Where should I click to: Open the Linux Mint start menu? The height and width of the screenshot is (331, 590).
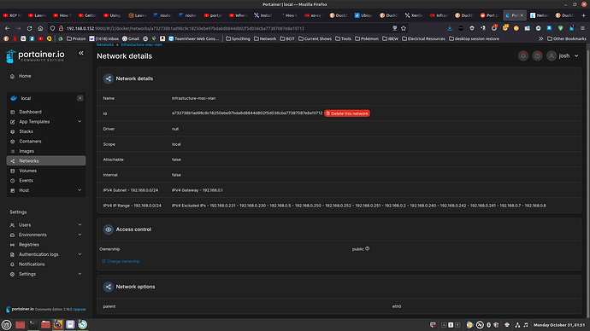point(6,325)
